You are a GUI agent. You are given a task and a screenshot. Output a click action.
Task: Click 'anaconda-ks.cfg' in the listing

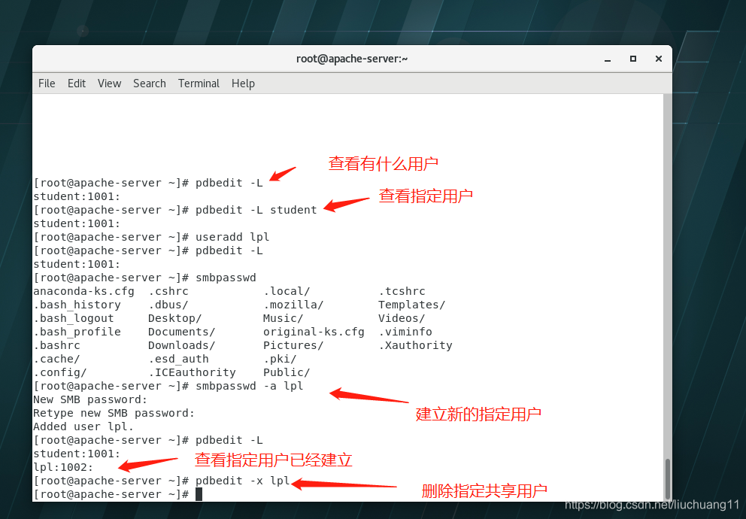click(x=83, y=291)
